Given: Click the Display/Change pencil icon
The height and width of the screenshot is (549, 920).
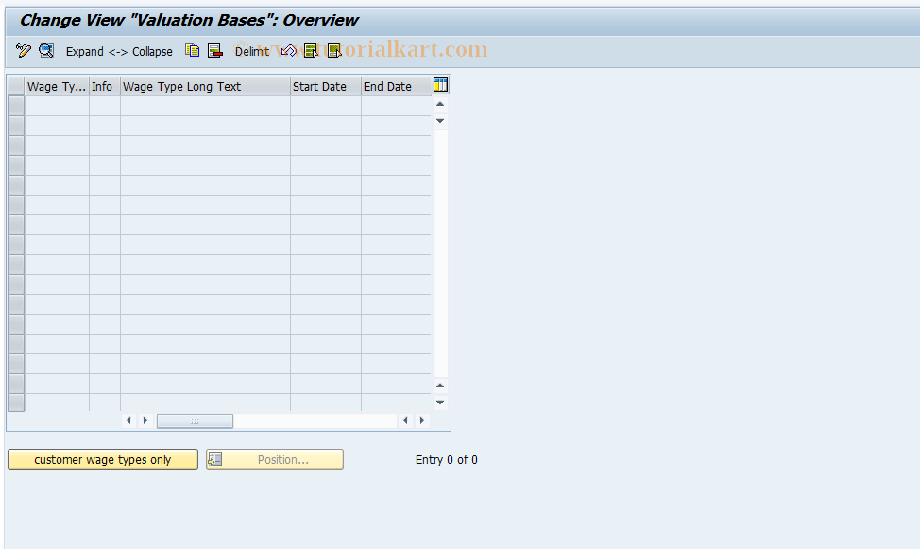Looking at the screenshot, I should 23,51.
